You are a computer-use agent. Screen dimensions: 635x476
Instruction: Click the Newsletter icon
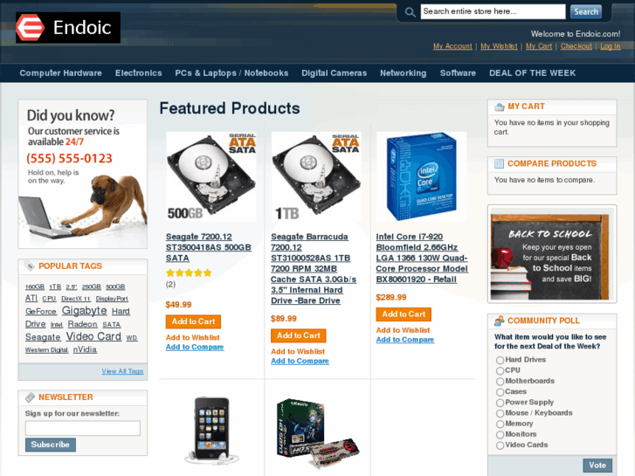click(x=30, y=397)
